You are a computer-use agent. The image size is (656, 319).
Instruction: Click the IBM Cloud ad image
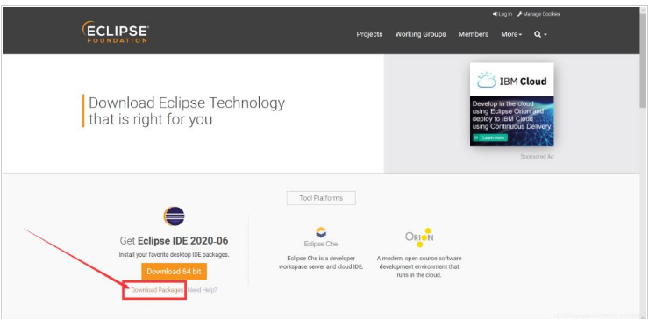511,104
